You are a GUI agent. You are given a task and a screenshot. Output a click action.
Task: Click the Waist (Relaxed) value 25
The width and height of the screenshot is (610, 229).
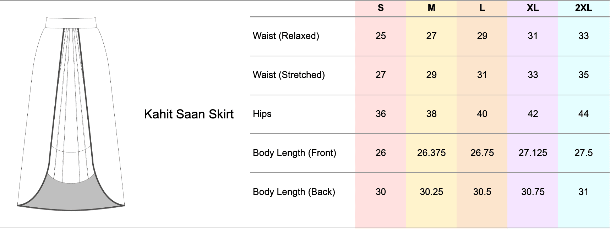click(x=381, y=36)
